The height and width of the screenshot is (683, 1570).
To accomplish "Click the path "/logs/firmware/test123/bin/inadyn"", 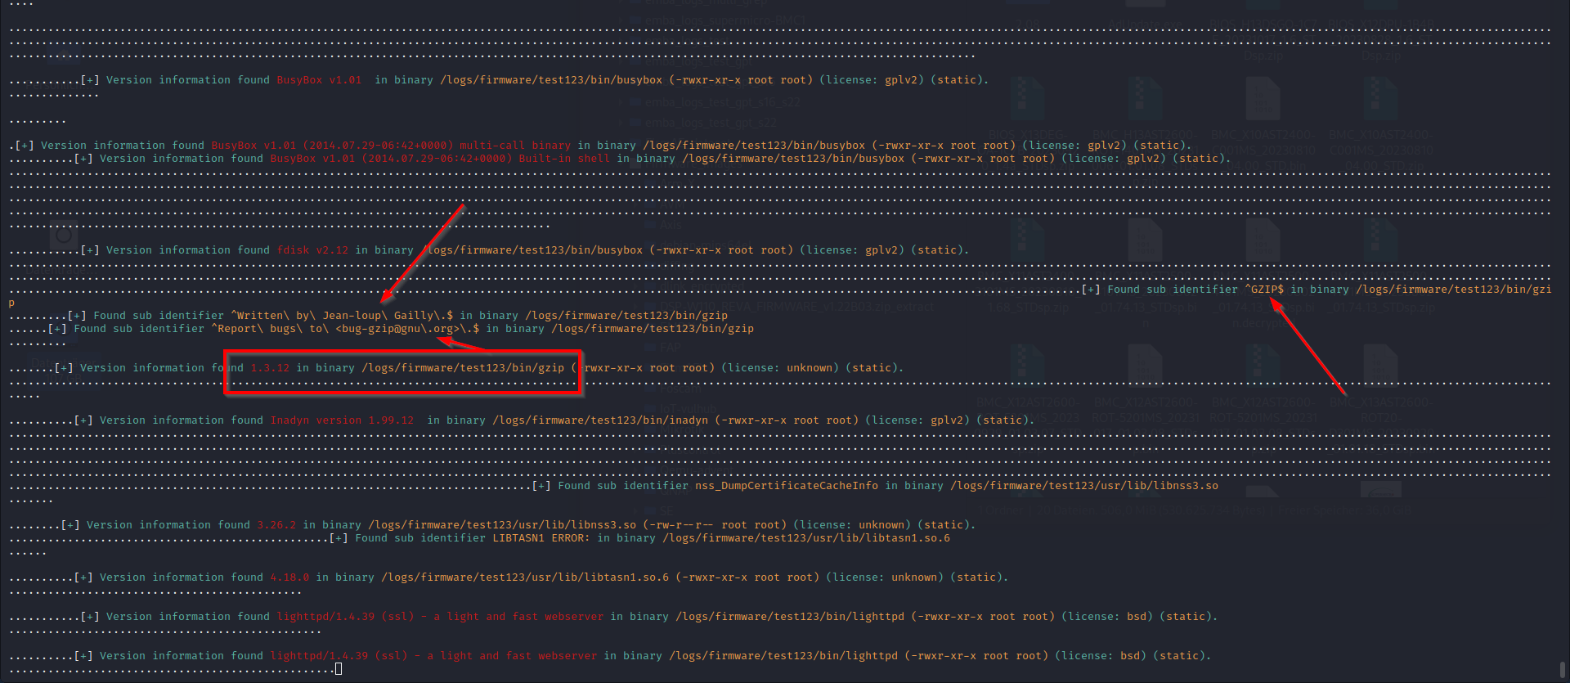I will coord(600,420).
